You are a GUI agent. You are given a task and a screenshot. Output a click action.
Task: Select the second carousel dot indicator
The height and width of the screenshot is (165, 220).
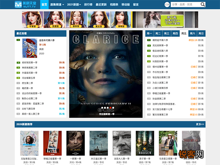pyautogui.click(x=105, y=108)
